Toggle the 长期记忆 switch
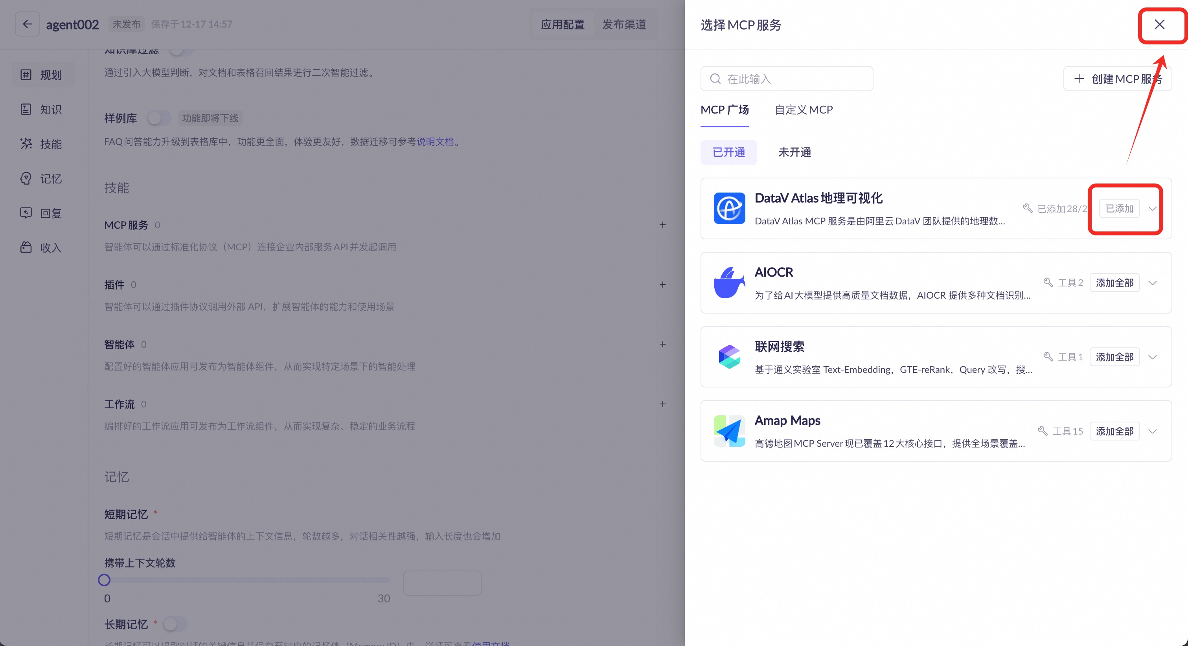1188x646 pixels. click(175, 624)
